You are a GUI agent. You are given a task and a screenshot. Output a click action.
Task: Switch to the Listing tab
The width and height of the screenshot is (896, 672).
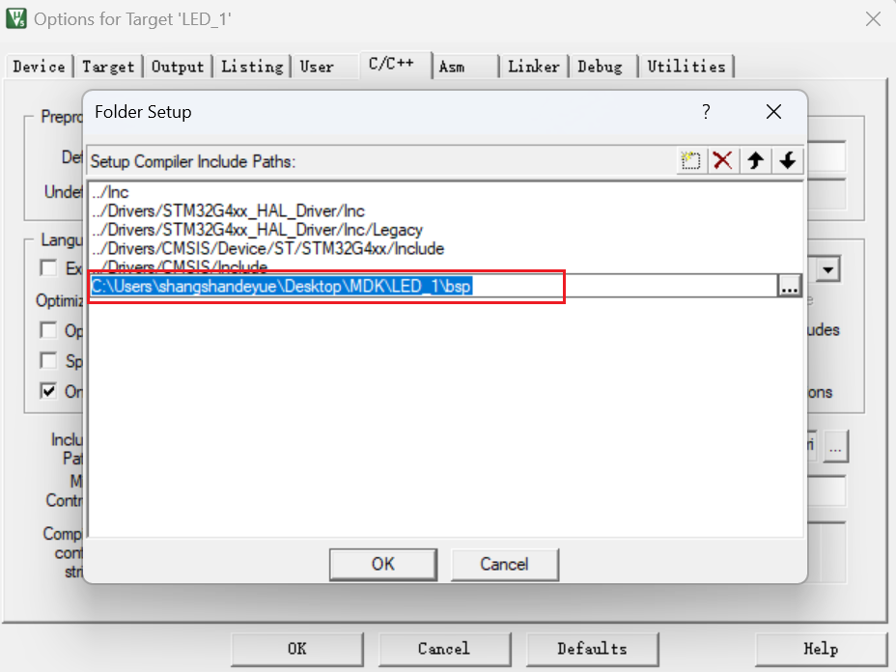coord(252,67)
